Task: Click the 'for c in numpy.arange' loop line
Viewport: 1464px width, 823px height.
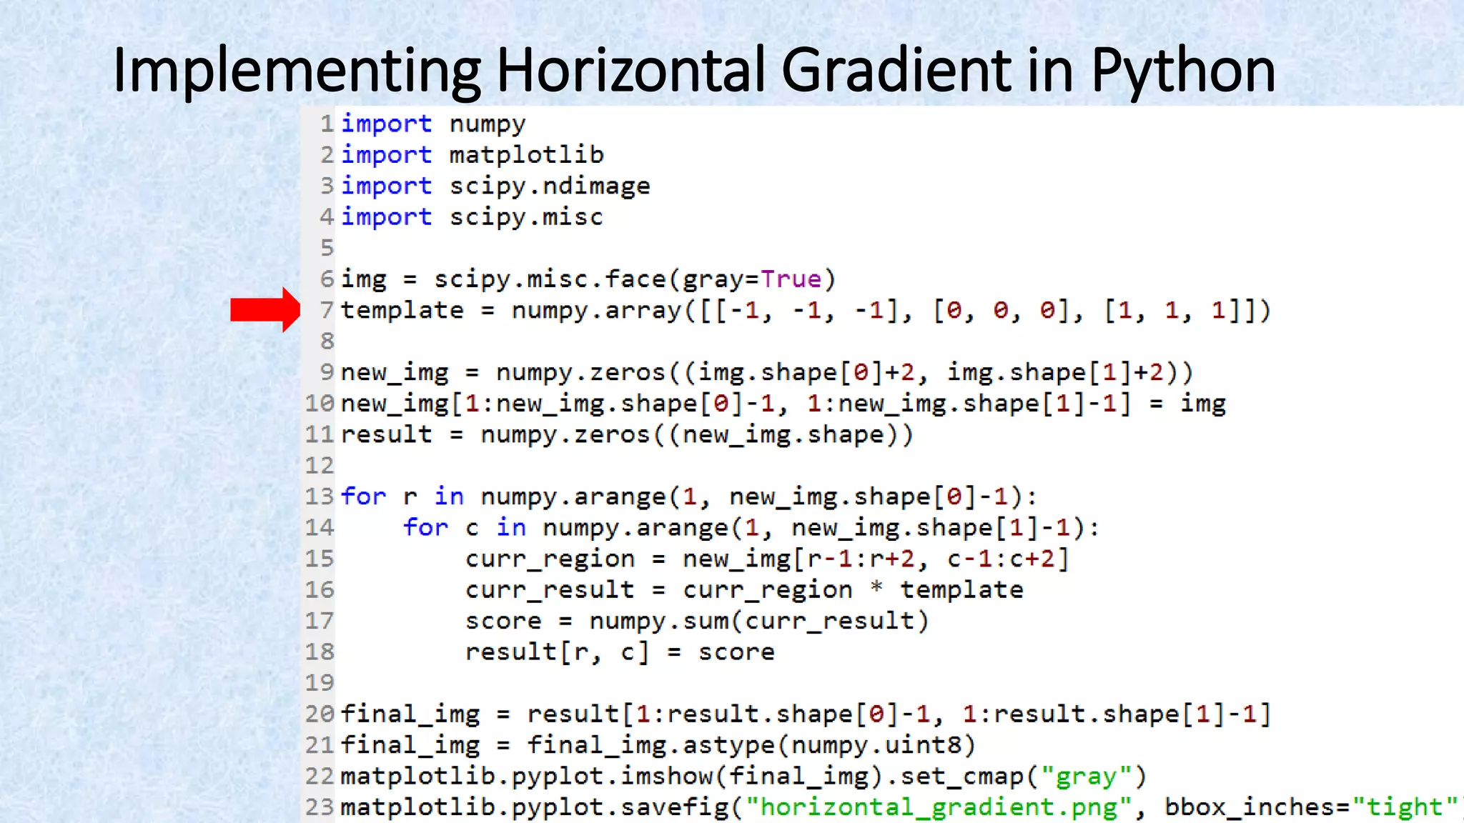Action: coord(751,528)
